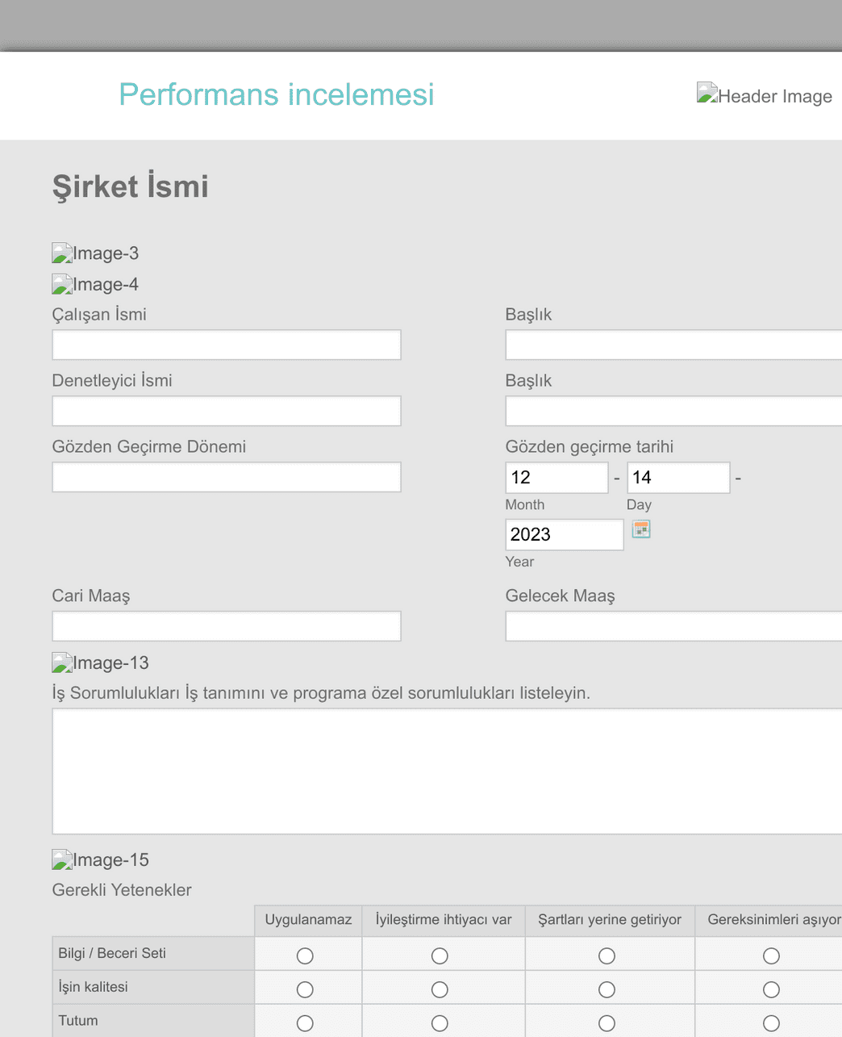Image resolution: width=842 pixels, height=1037 pixels.
Task: Select Uygulanamaz for Tutum row
Action: click(305, 1023)
